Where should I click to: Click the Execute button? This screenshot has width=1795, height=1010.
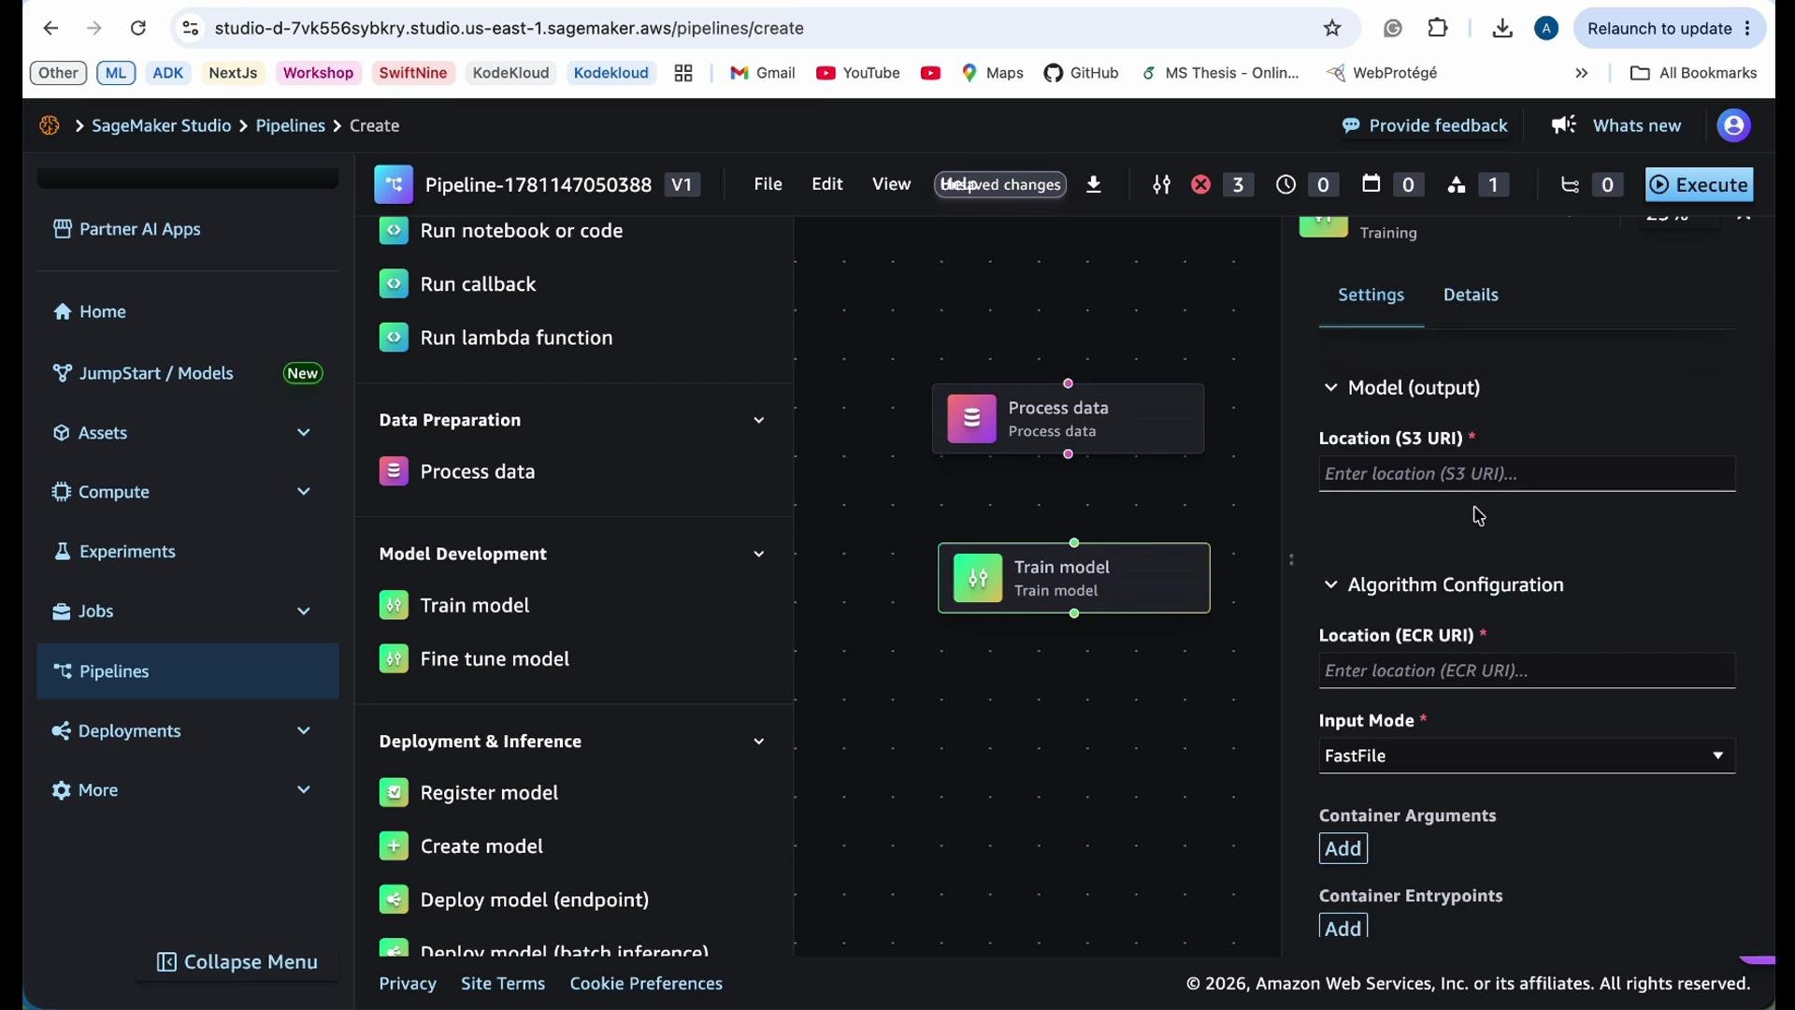[x=1699, y=185]
